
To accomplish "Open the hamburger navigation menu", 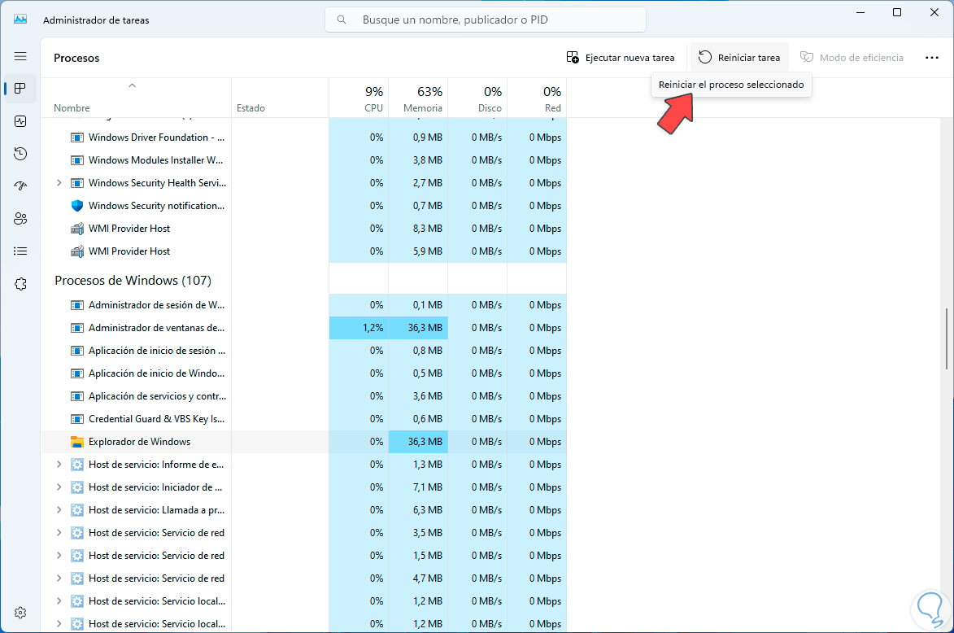I will point(20,57).
